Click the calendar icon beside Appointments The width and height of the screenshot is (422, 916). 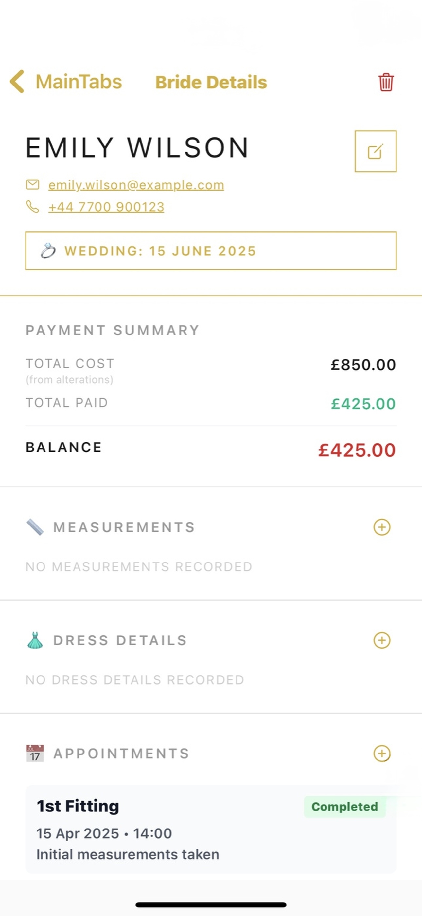coord(35,754)
